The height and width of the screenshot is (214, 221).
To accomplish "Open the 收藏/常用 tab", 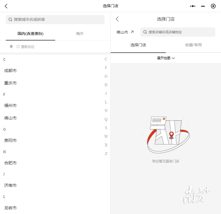I will tap(193, 45).
